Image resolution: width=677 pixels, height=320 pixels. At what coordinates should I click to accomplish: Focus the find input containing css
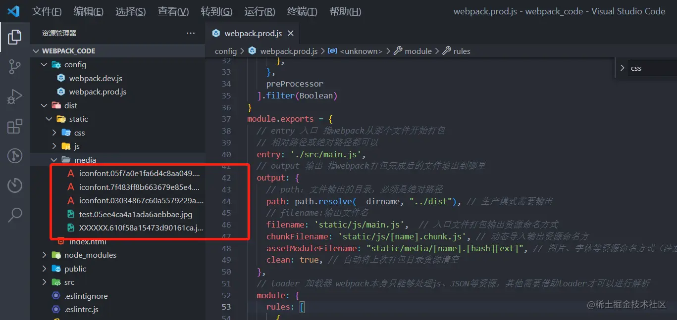[653, 68]
